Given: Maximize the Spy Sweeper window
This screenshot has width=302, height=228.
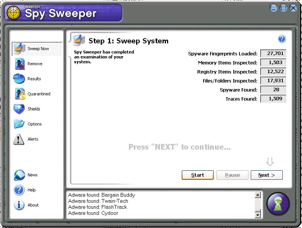Looking at the screenshot, I should (x=283, y=8).
